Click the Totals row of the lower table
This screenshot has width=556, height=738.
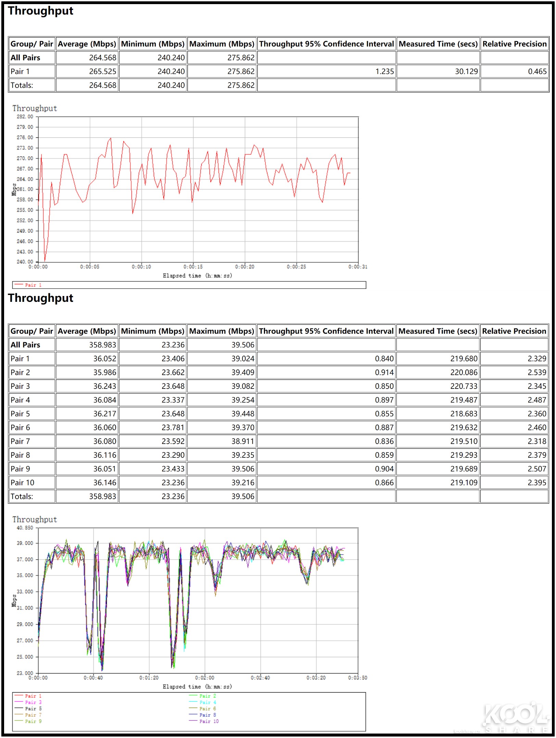tap(23, 496)
